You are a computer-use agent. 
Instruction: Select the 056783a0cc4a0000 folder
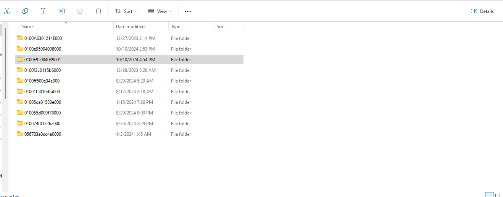[43, 134]
